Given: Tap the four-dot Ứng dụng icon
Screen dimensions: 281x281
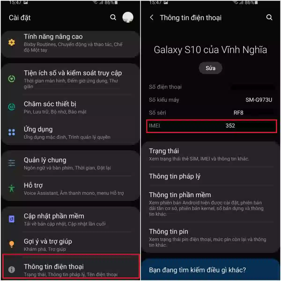Looking at the screenshot, I should tap(12, 132).
